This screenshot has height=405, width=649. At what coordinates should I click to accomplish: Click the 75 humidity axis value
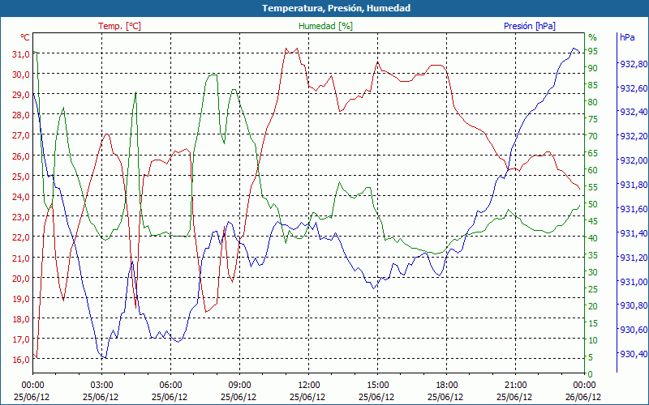(593, 119)
